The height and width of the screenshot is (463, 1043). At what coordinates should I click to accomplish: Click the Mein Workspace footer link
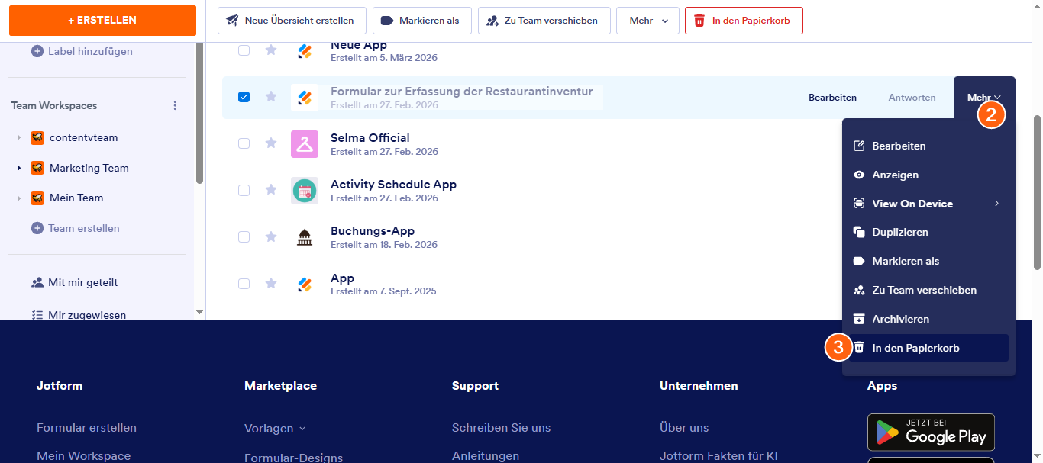click(x=83, y=456)
